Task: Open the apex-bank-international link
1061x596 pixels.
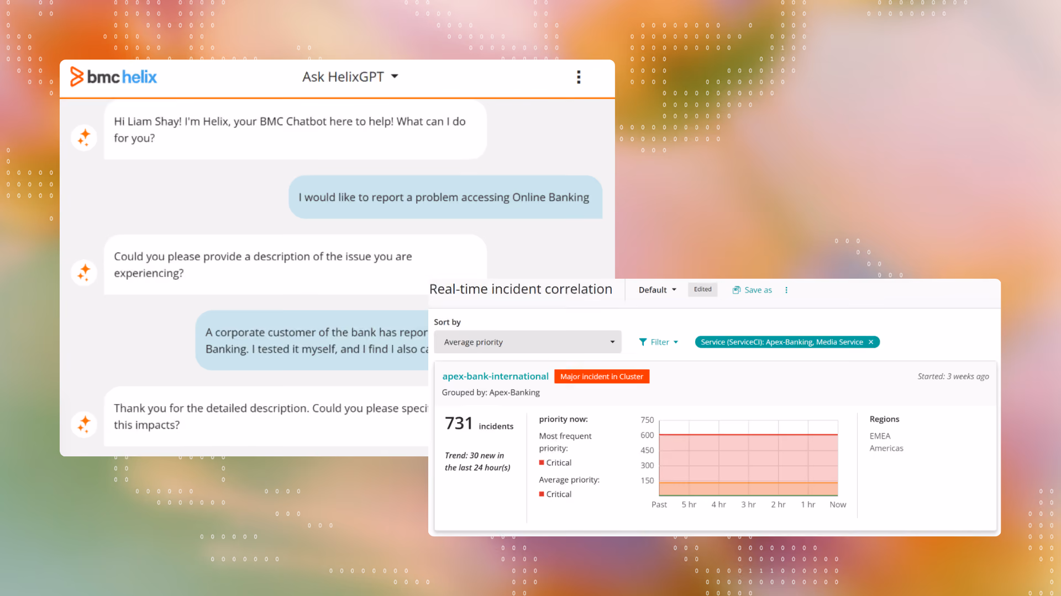Action: (x=495, y=376)
